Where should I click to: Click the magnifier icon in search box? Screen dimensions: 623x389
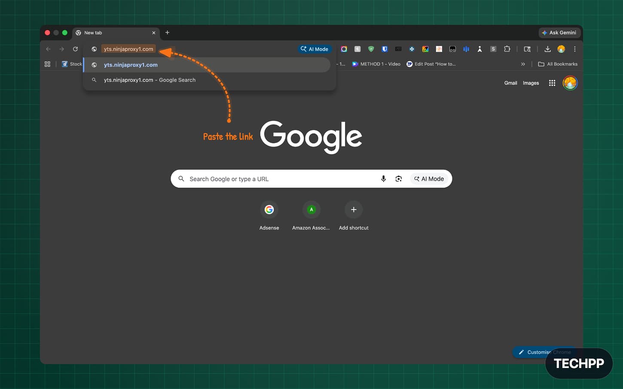click(181, 179)
